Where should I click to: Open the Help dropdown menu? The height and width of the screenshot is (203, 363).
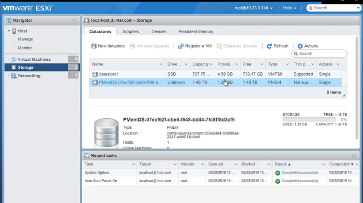(289, 8)
